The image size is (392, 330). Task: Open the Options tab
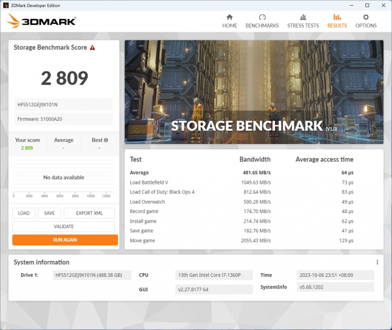366,21
